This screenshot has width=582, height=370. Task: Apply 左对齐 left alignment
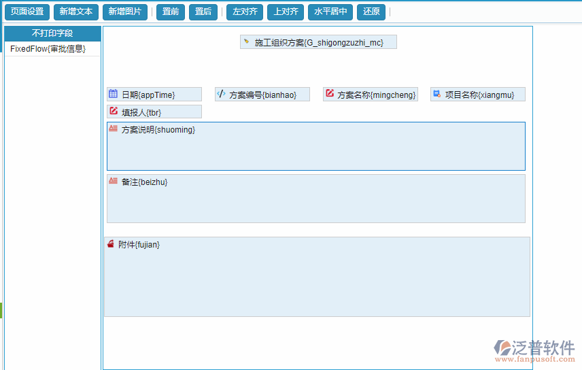click(x=244, y=12)
